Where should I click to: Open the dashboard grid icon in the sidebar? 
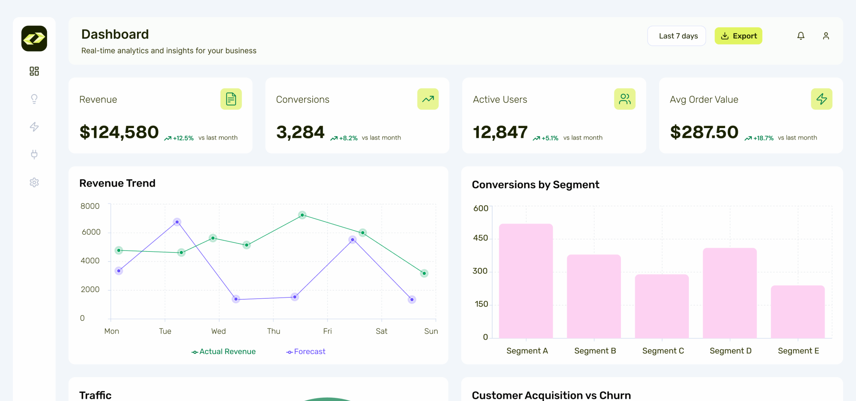pyautogui.click(x=34, y=71)
